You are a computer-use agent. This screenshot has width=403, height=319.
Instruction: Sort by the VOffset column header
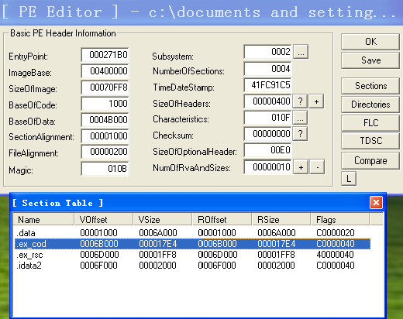coord(104,220)
